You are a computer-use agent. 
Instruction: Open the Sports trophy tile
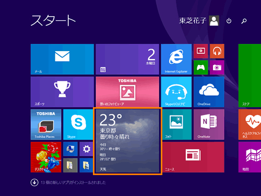coord(62,92)
